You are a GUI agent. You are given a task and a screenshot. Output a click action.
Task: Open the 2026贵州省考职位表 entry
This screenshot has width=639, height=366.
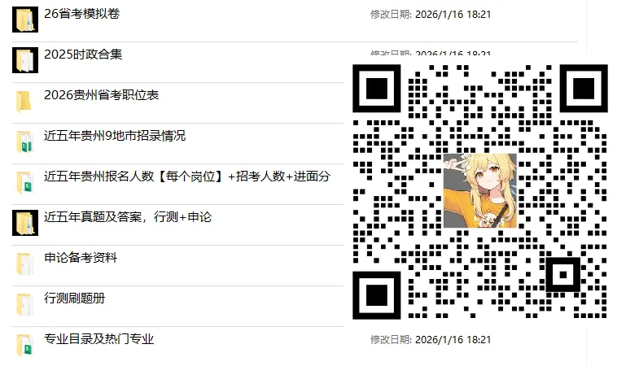[x=102, y=95]
